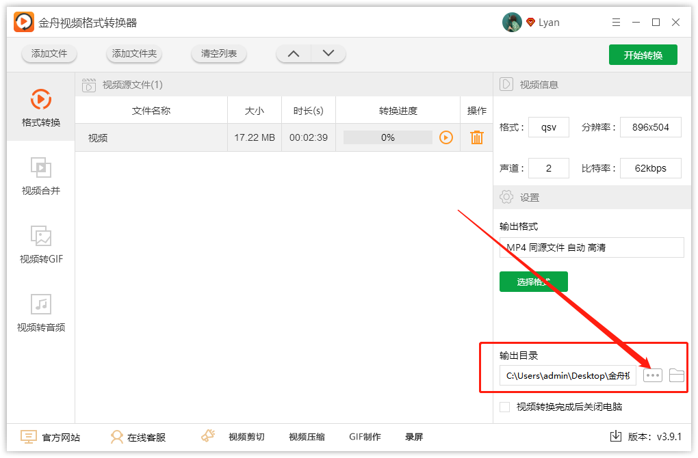
Task: Click the green 开始转换 button
Action: (643, 55)
